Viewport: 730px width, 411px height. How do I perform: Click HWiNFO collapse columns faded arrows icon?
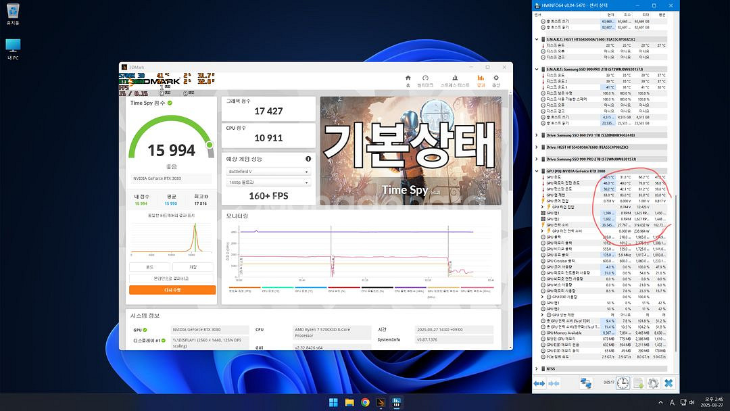pyautogui.click(x=554, y=383)
